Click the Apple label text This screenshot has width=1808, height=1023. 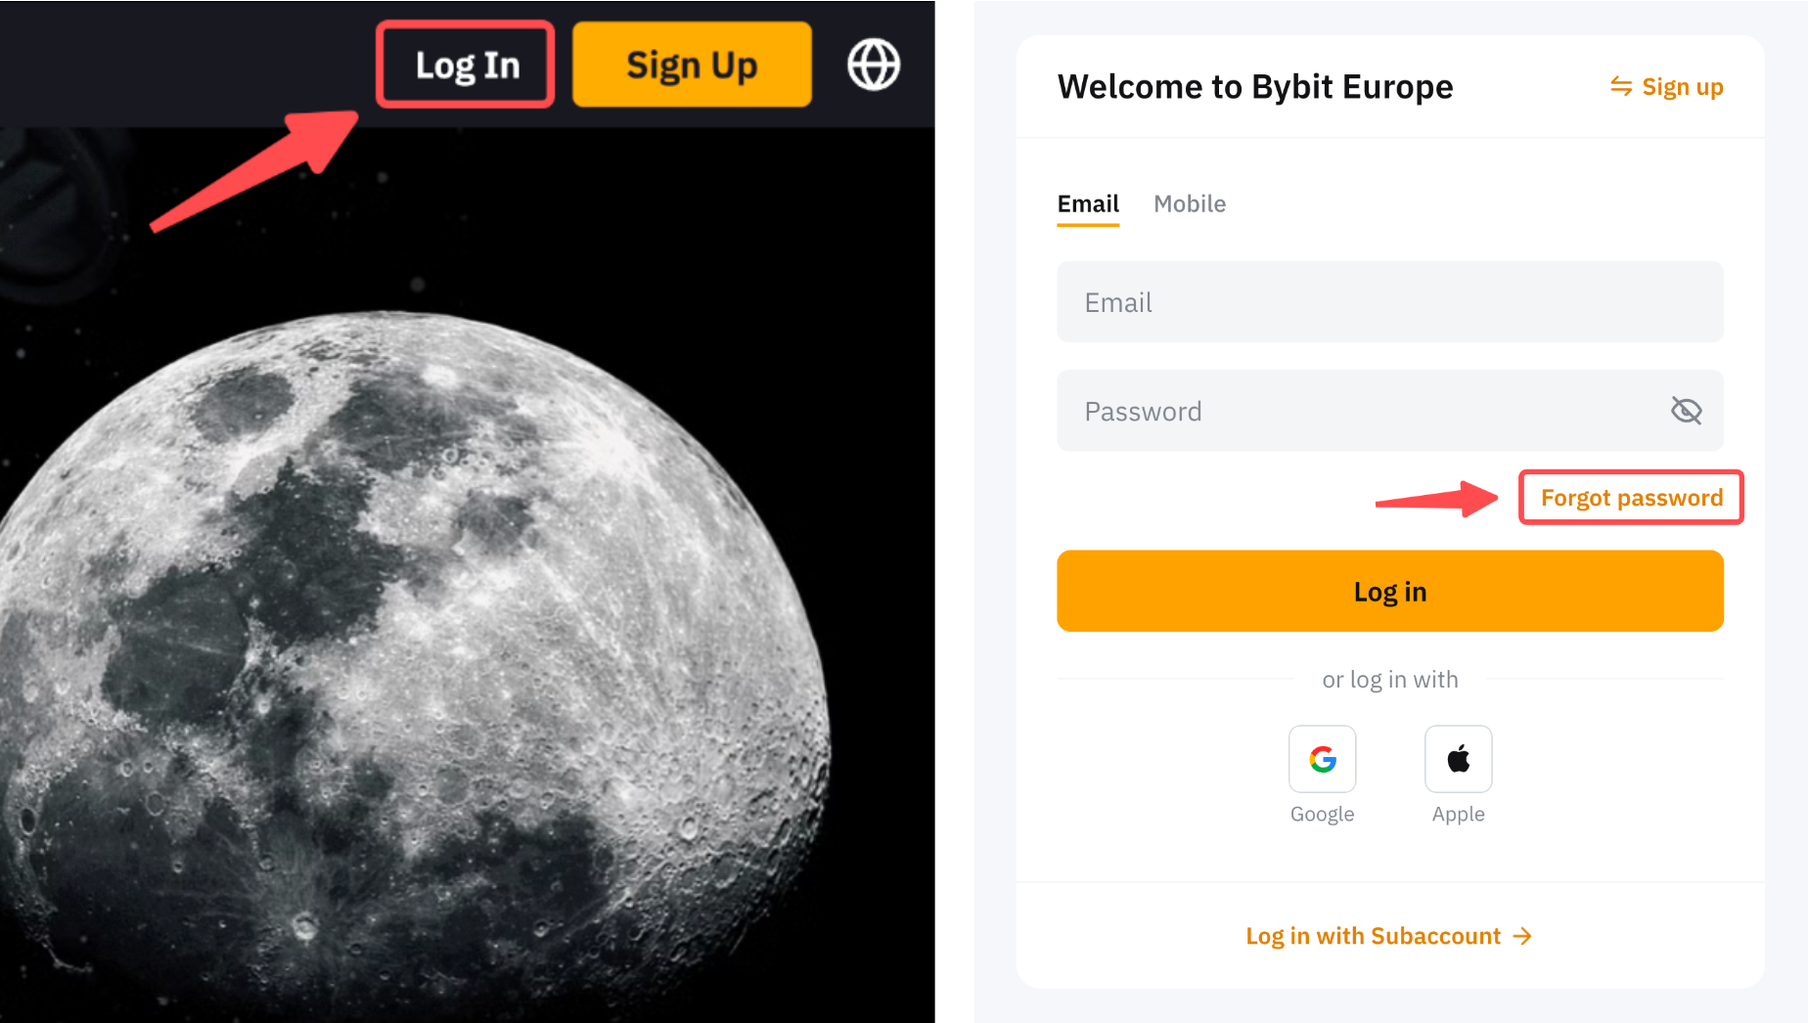coord(1458,814)
